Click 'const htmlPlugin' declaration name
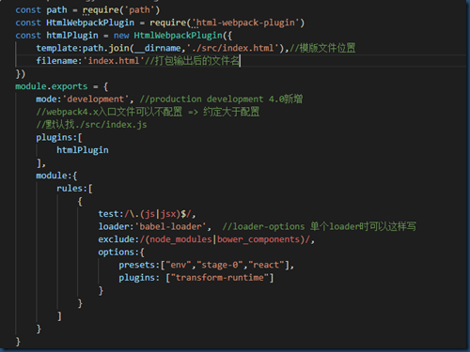Image resolution: width=470 pixels, height=352 pixels. click(x=72, y=36)
